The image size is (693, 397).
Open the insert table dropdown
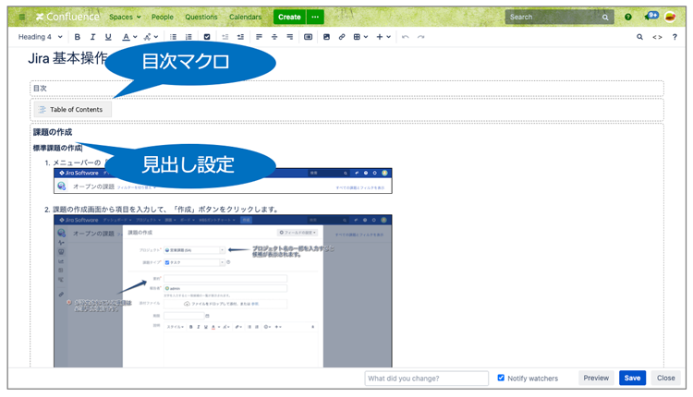point(360,37)
